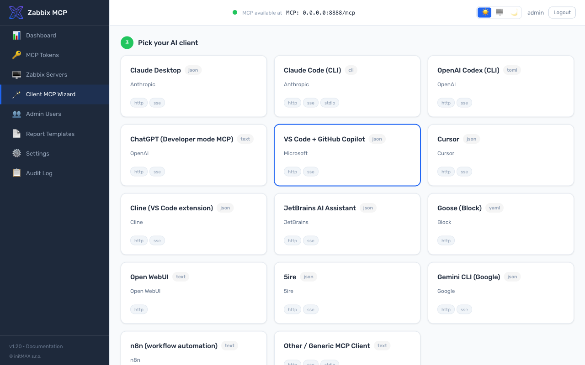The width and height of the screenshot is (585, 365).
Task: Click the Admin Users people icon
Action: coord(16,114)
